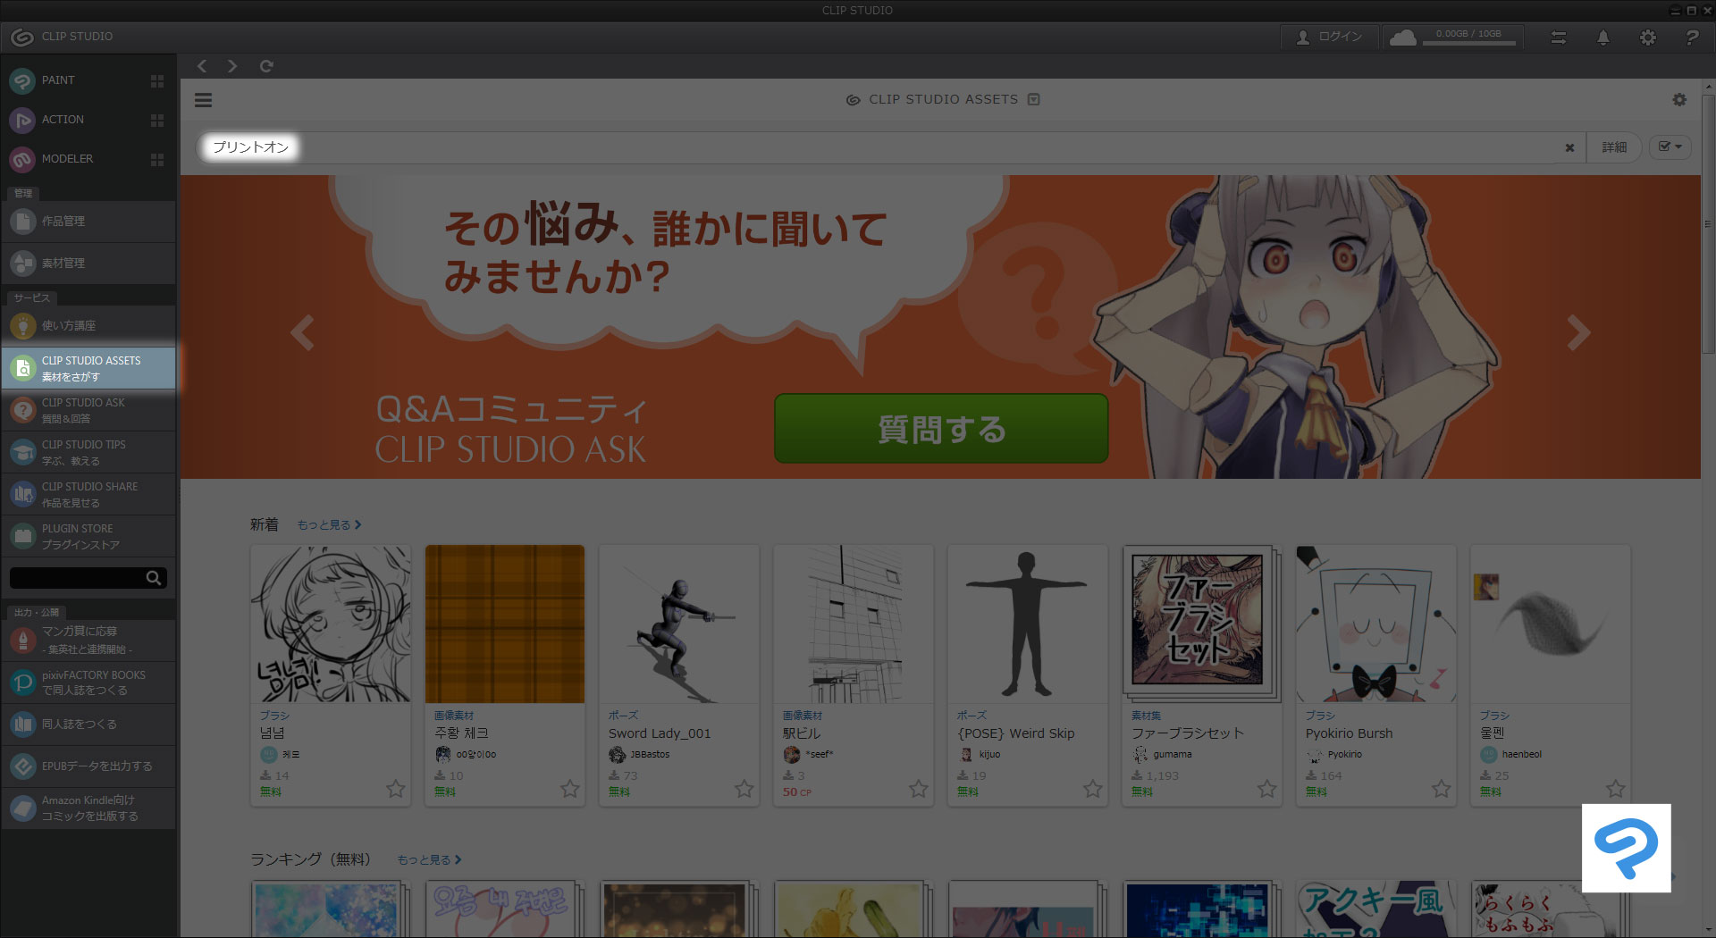1716x938 pixels.
Task: Open PLUGIN STORE sidebar item
Action: click(88, 536)
